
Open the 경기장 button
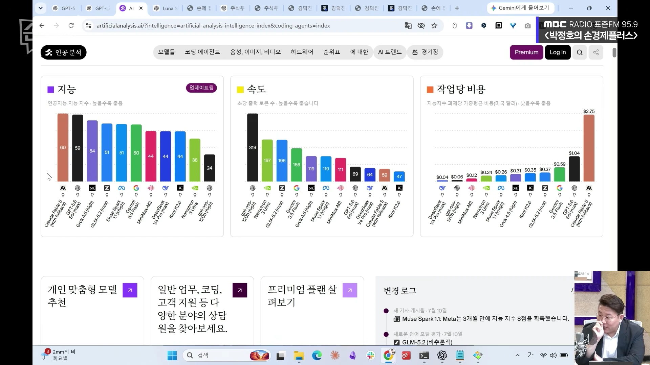[x=425, y=52]
